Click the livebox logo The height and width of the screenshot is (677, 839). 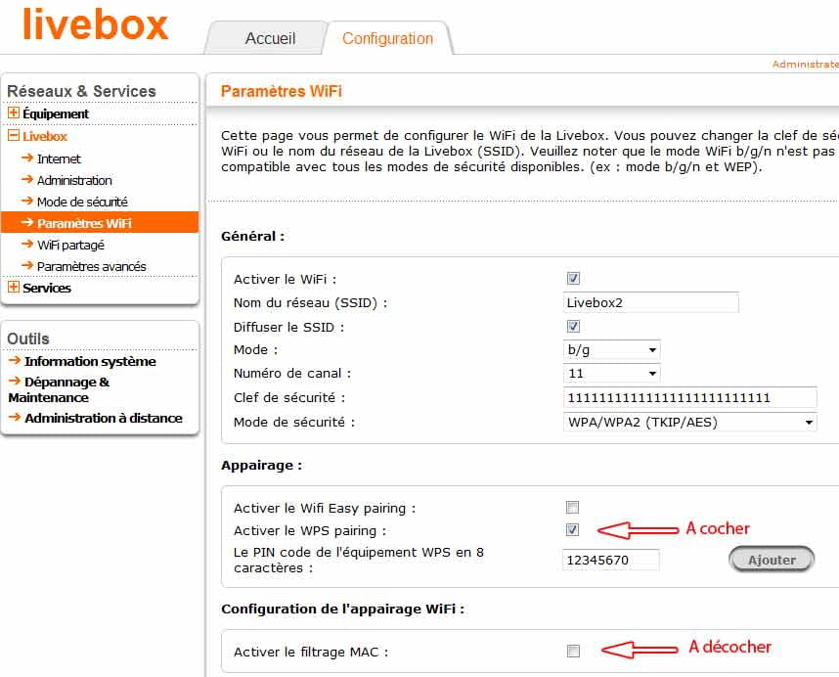[x=95, y=25]
